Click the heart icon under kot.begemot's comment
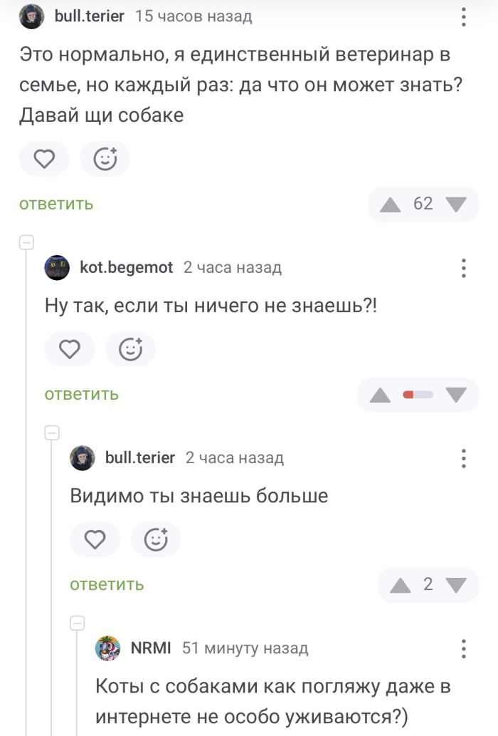Viewport: 498px width, 736px height. click(69, 349)
